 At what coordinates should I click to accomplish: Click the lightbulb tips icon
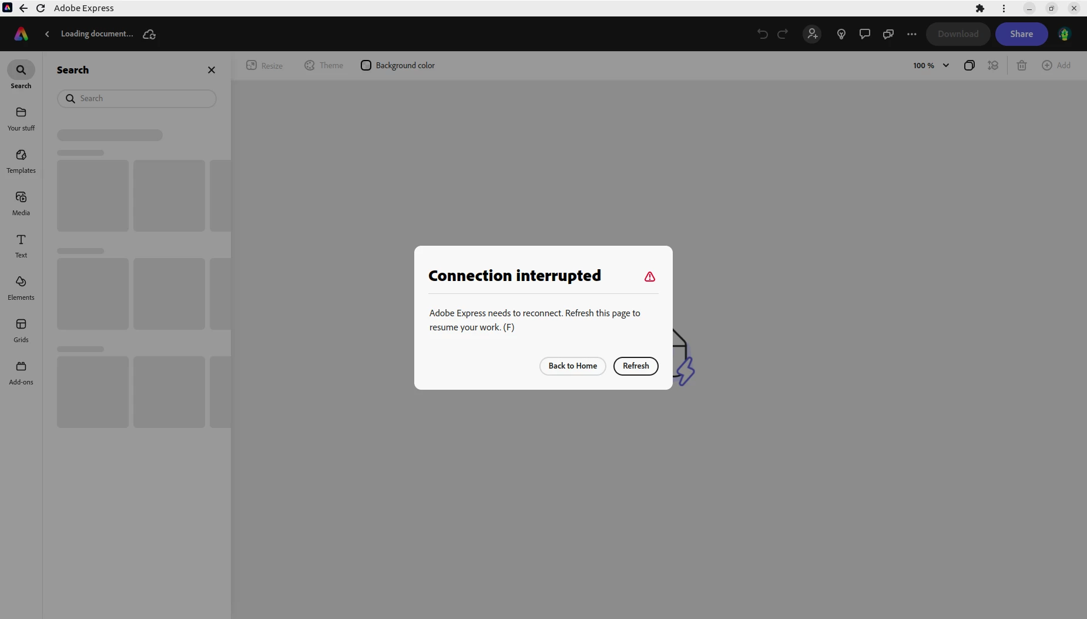[x=841, y=34]
